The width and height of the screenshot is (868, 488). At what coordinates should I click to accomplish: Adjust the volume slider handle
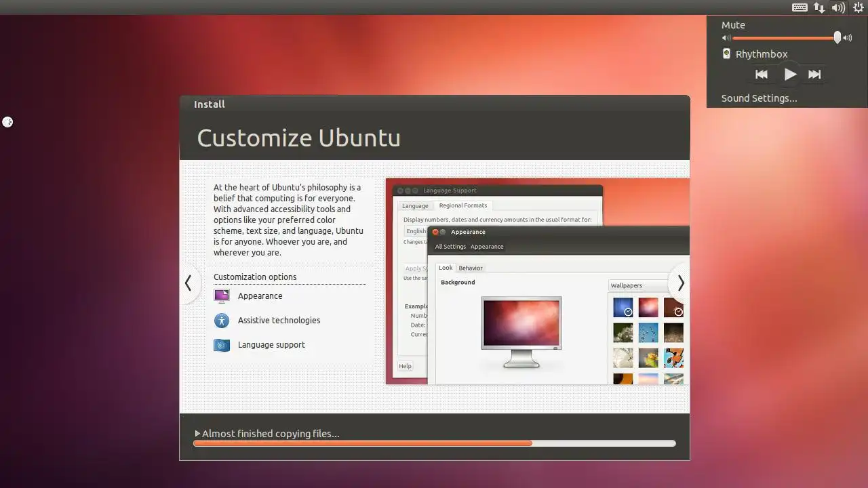pos(837,38)
